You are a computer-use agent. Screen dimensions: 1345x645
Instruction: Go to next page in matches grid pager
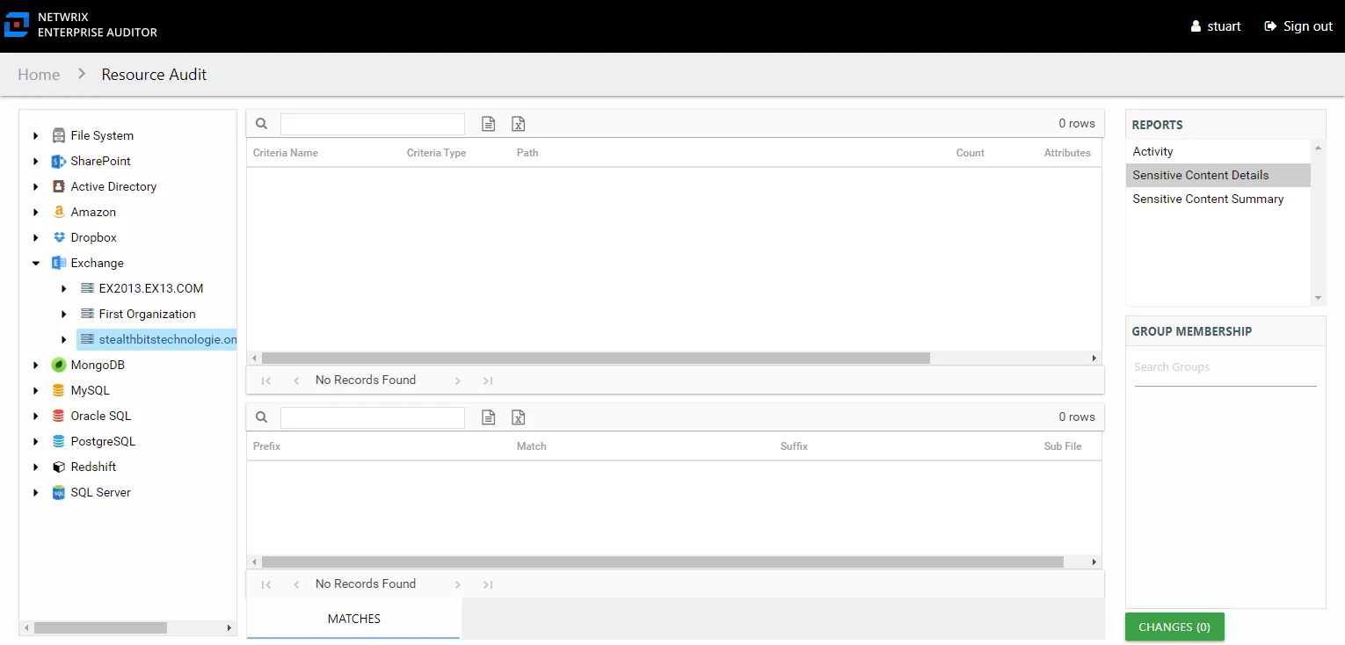pos(458,584)
